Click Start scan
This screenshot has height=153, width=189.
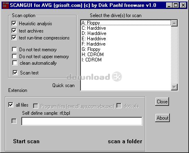click(27, 141)
